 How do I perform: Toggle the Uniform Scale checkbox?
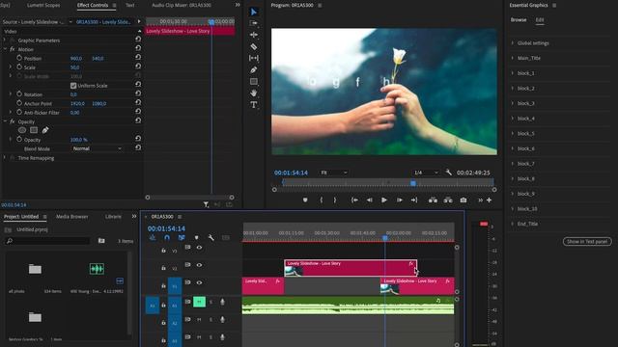[x=73, y=86]
